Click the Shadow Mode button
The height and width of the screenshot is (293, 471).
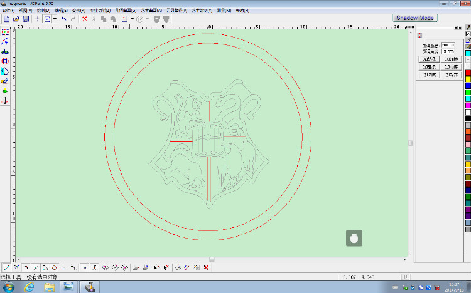pyautogui.click(x=415, y=18)
